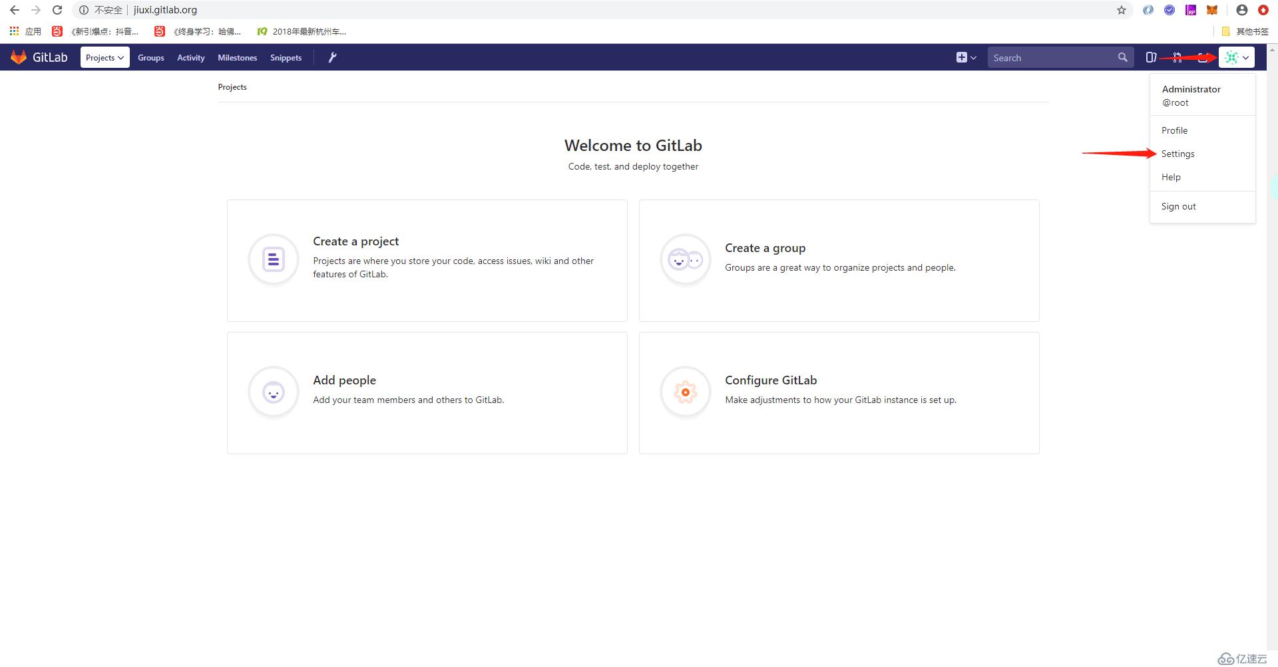This screenshot has width=1278, height=667.
Task: Go back with the browser back arrow
Action: (15, 10)
